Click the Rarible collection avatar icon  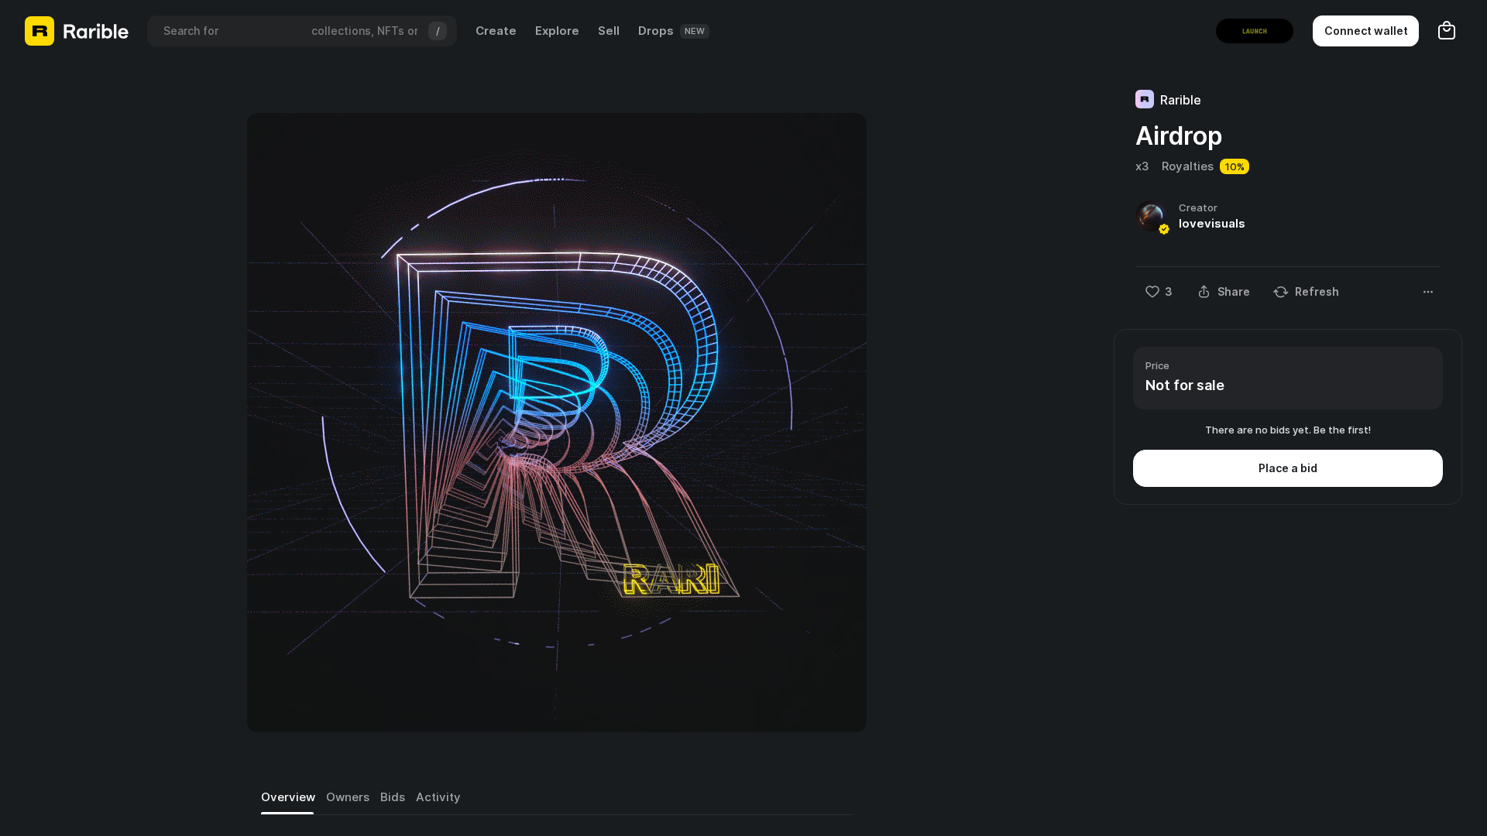(1145, 99)
